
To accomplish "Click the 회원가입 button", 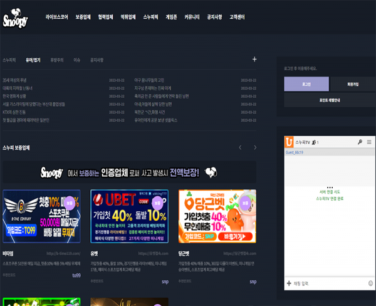I will coord(353,84).
